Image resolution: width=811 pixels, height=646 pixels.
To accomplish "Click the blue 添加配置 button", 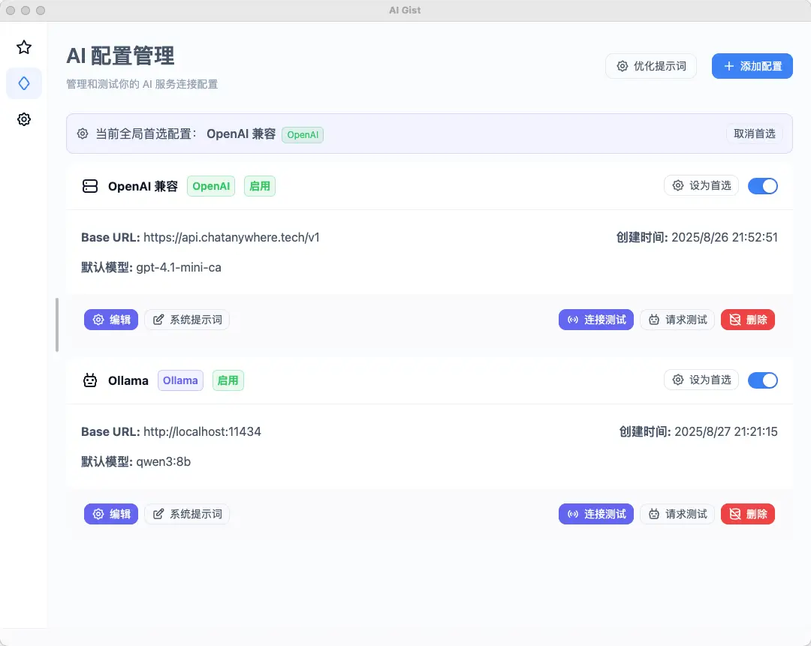I will pos(752,66).
